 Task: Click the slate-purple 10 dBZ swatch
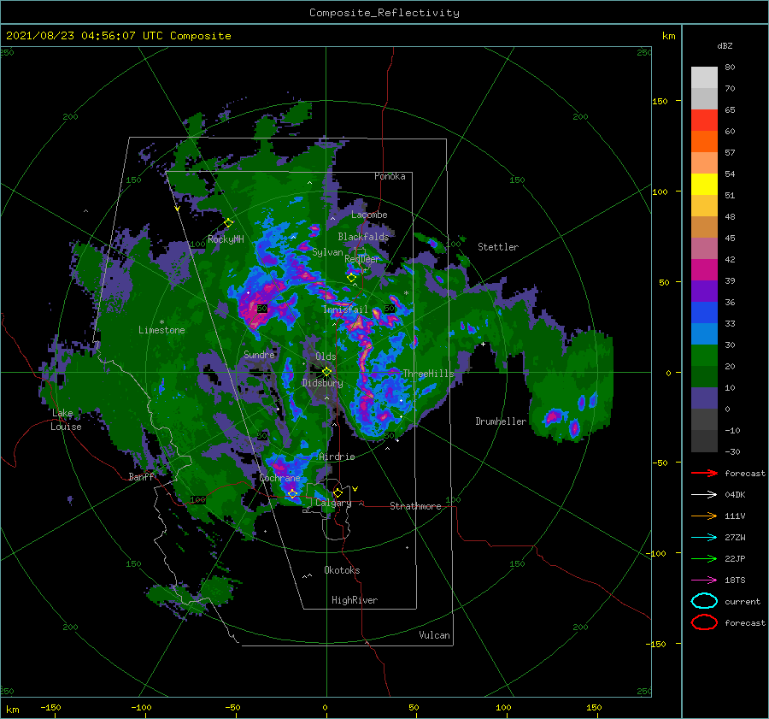click(x=704, y=398)
